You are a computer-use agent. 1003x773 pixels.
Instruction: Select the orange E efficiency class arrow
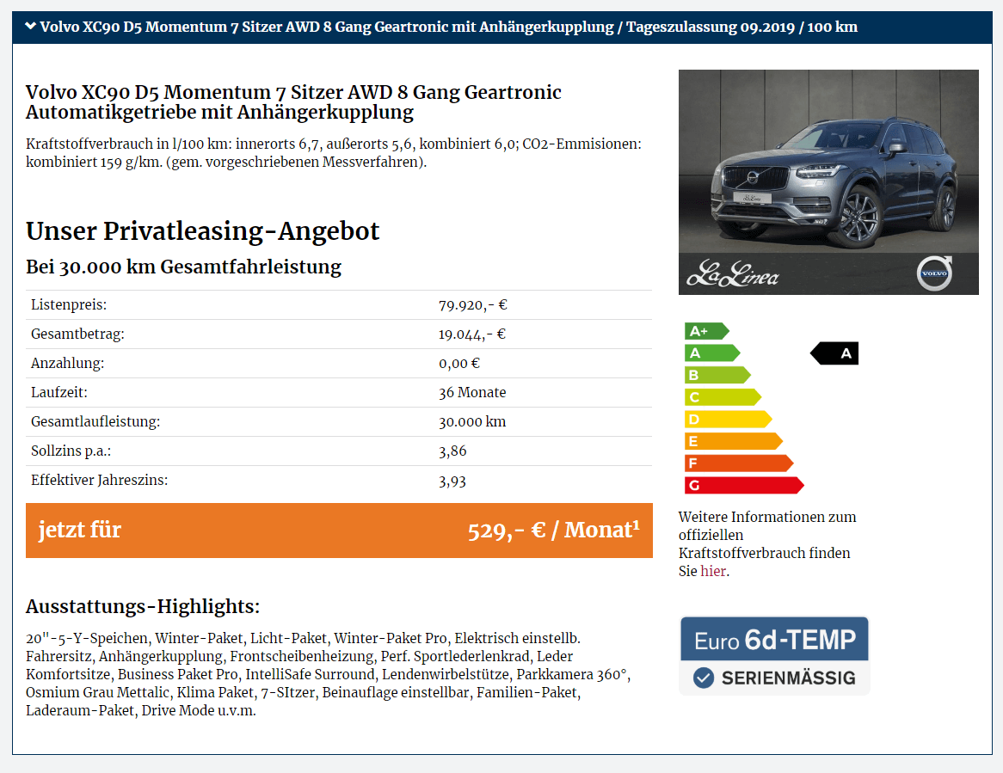coord(734,441)
